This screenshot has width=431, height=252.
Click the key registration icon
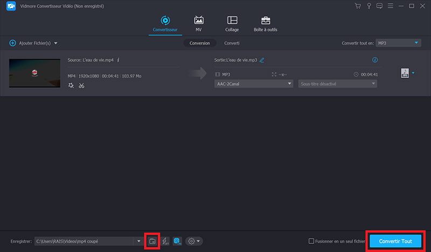coord(368,6)
